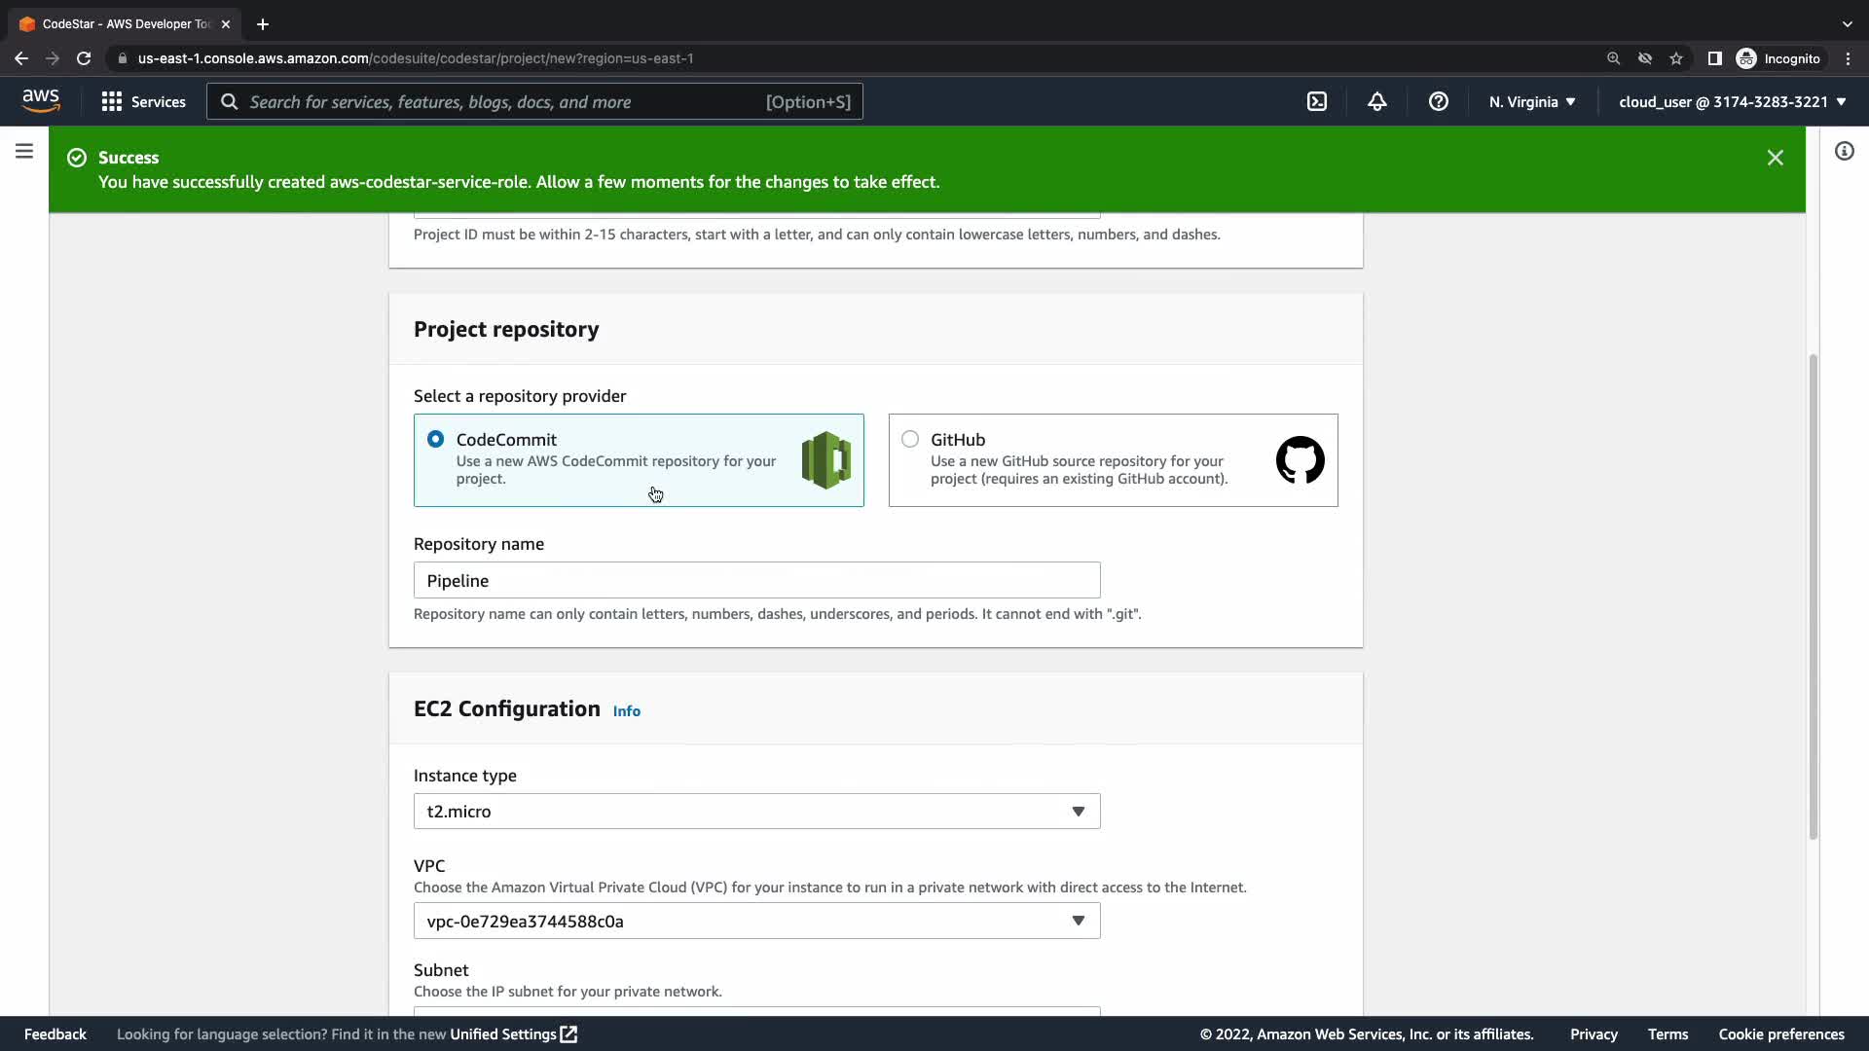Screen dimensions: 1869x1051
Task: Open the N. Virginia region selector
Action: (x=1531, y=101)
